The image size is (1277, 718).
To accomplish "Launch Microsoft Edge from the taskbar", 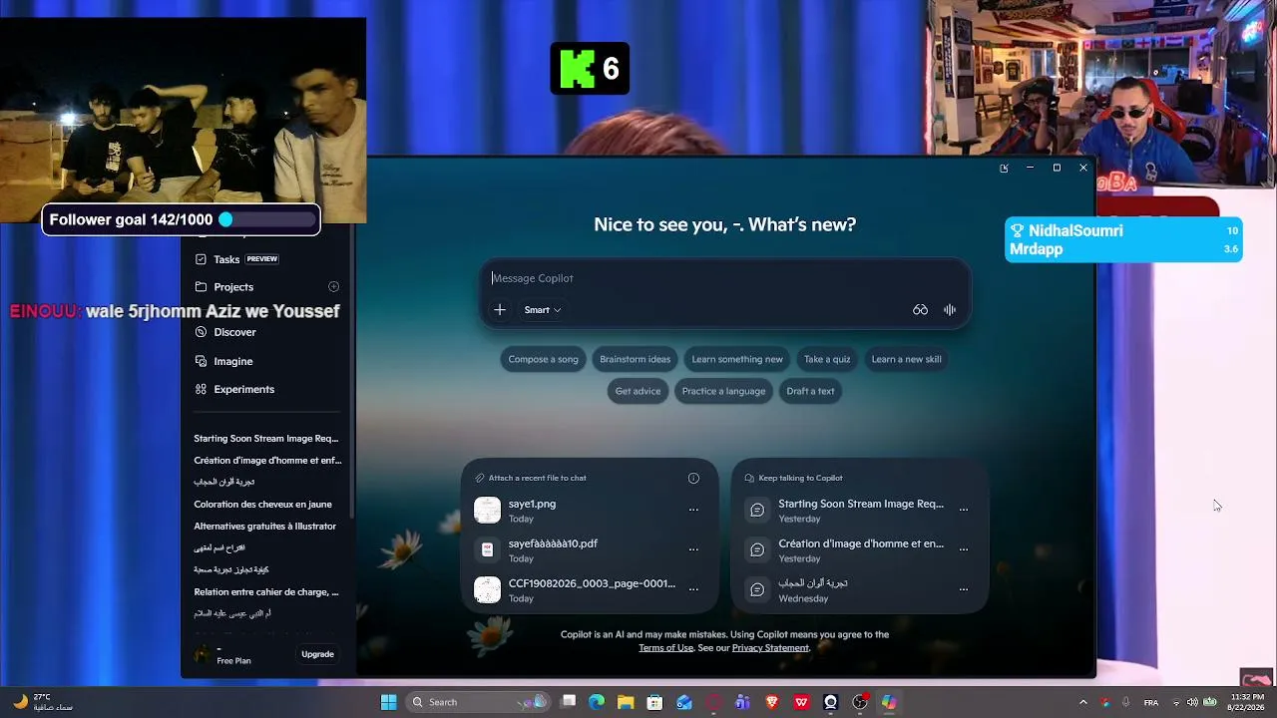I will pos(597,702).
